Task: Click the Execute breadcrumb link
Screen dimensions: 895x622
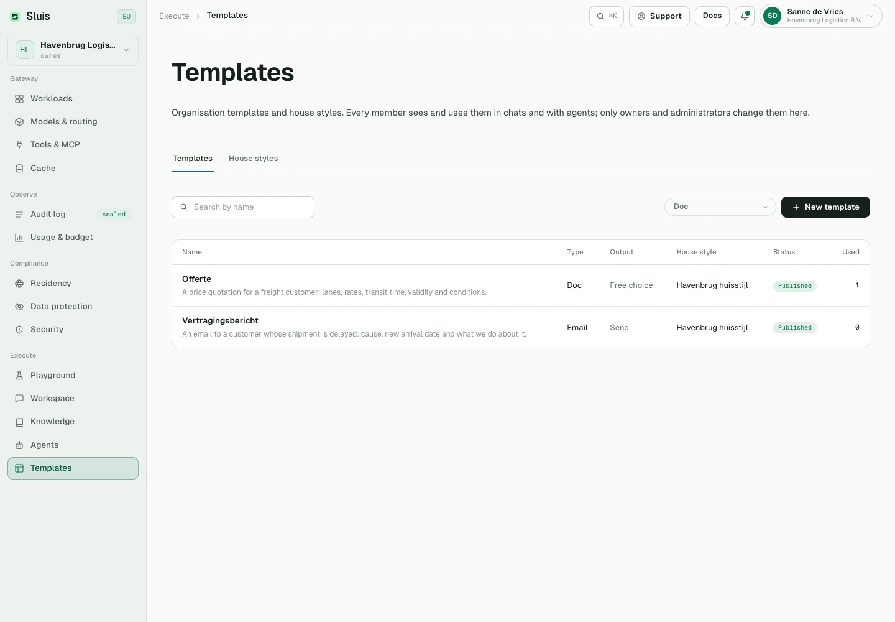Action: click(x=174, y=16)
